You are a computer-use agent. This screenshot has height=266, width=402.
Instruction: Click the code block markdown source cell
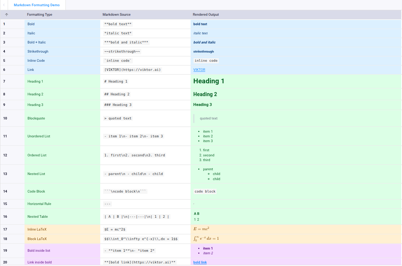point(145,191)
